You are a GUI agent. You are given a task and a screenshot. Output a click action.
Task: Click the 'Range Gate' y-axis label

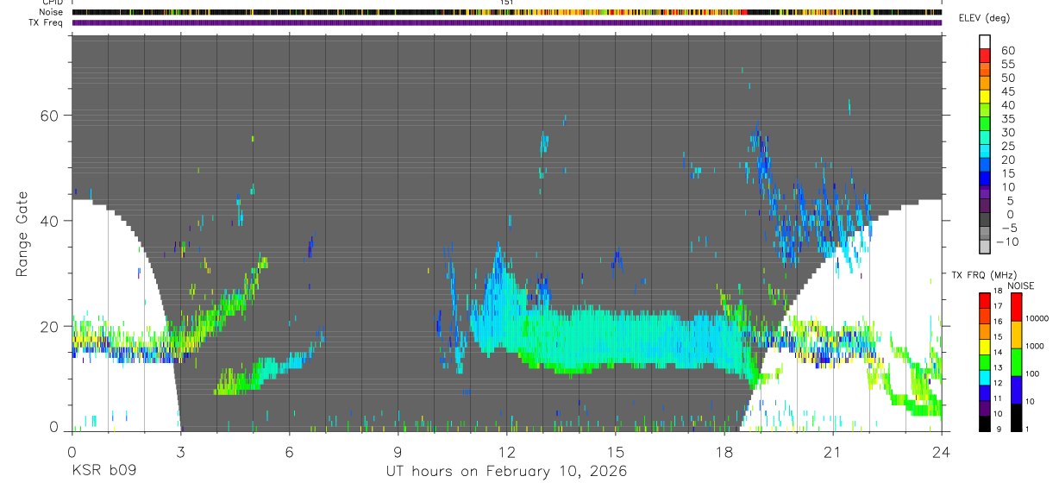22,233
